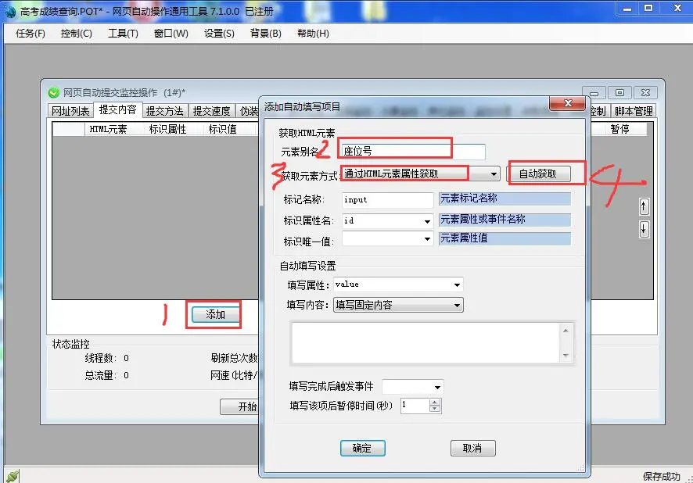Increase the 填写该项后暂停时间 spinner value
The image size is (693, 483).
coord(436,402)
